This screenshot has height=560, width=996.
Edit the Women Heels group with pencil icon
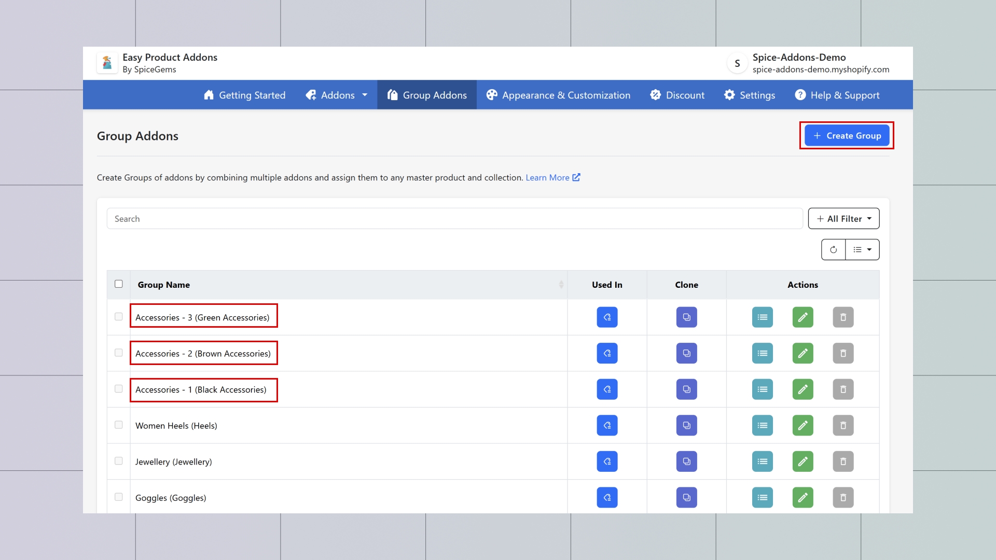coord(803,426)
